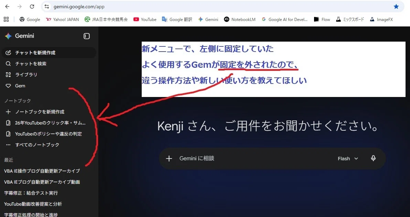Viewport: 410px width, 217px height.
Task: Create a notebook with ノートブックを新規作成
Action: tap(49, 112)
